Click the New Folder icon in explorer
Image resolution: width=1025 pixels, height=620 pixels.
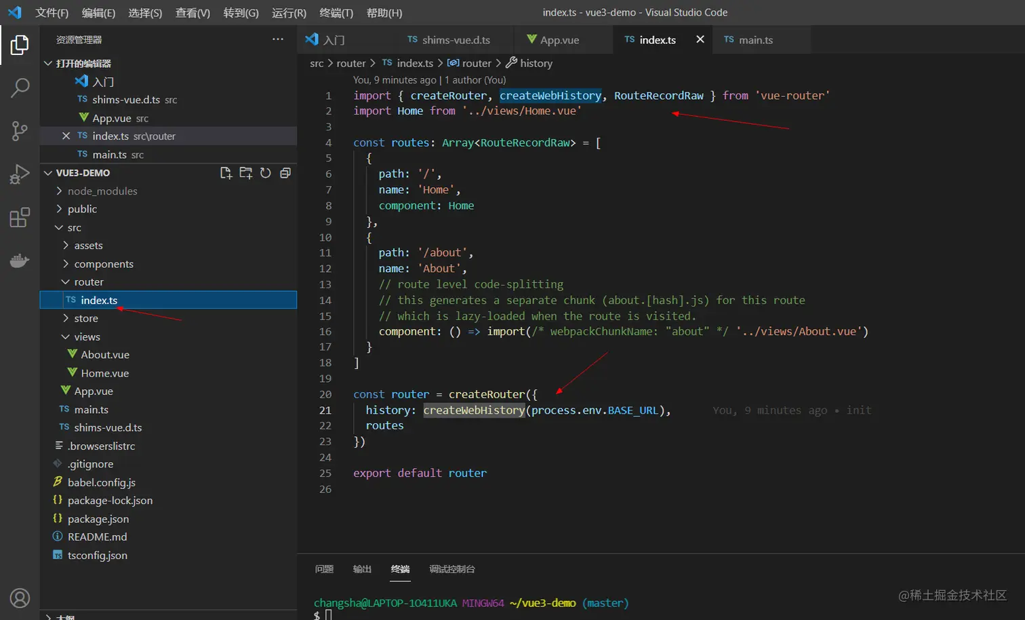point(246,173)
